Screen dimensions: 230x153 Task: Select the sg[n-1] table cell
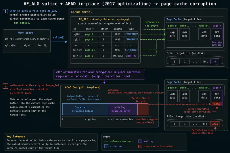(77, 56)
